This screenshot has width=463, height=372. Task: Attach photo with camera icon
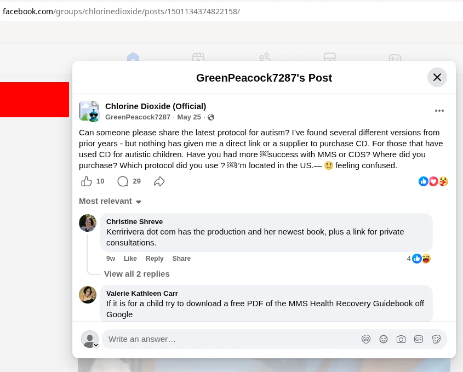tap(401, 339)
